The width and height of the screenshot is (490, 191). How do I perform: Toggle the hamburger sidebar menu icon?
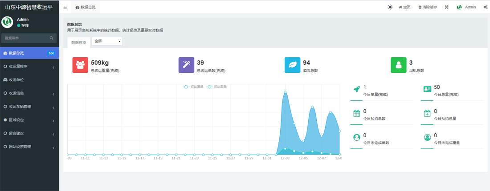[65, 7]
